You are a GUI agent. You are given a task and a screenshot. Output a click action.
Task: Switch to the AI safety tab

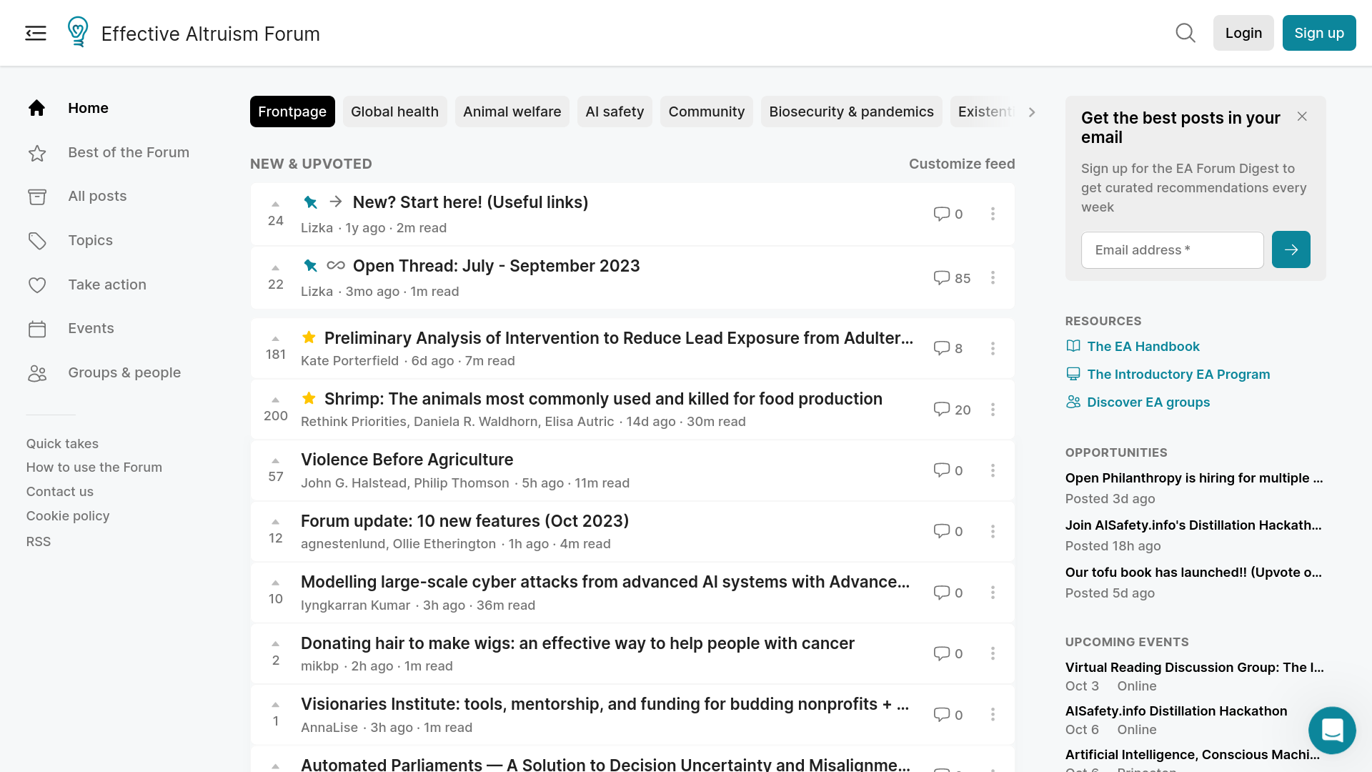615,112
